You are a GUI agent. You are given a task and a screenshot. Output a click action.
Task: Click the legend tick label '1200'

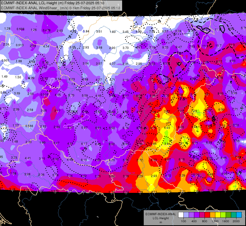[x=215, y=221]
